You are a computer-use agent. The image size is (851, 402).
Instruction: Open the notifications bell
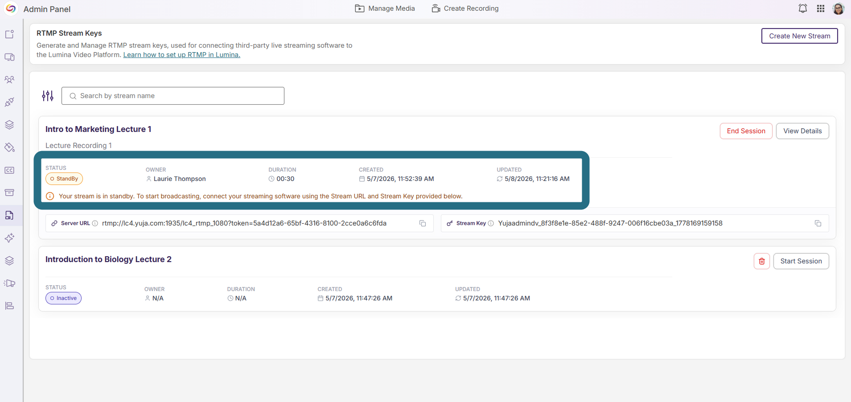802,8
